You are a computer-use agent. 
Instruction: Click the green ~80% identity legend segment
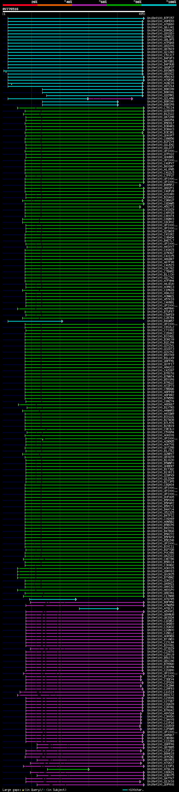pos(124,5)
